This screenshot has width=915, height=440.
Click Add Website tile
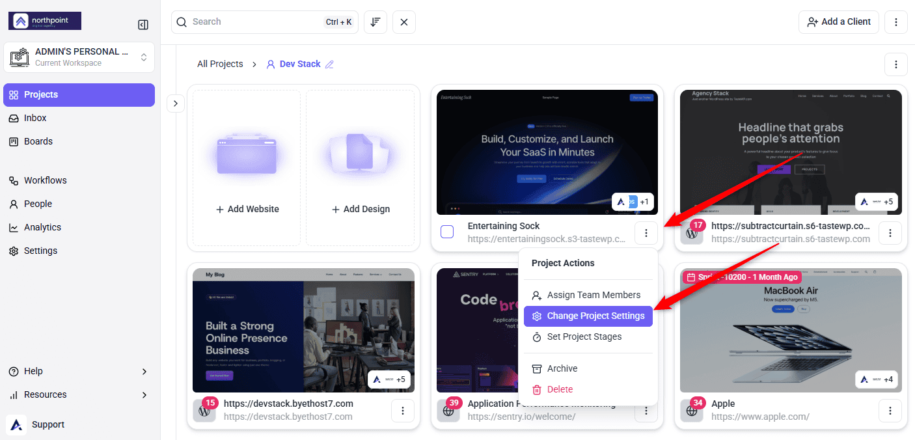tap(247, 168)
